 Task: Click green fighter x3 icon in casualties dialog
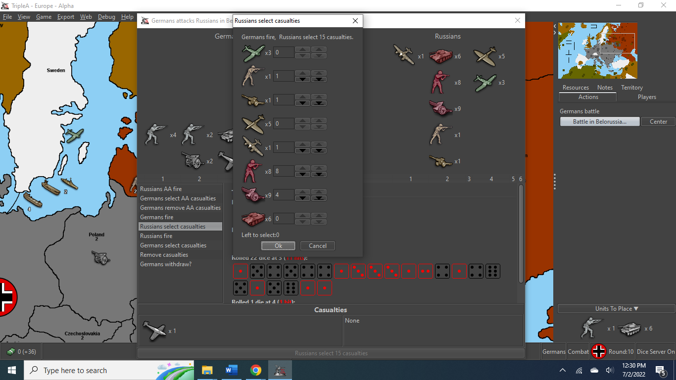253,53
